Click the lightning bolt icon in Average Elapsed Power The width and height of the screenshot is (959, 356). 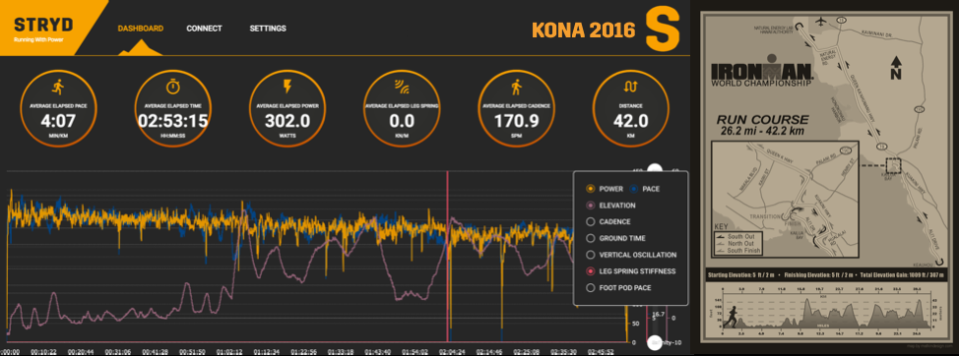coord(288,87)
